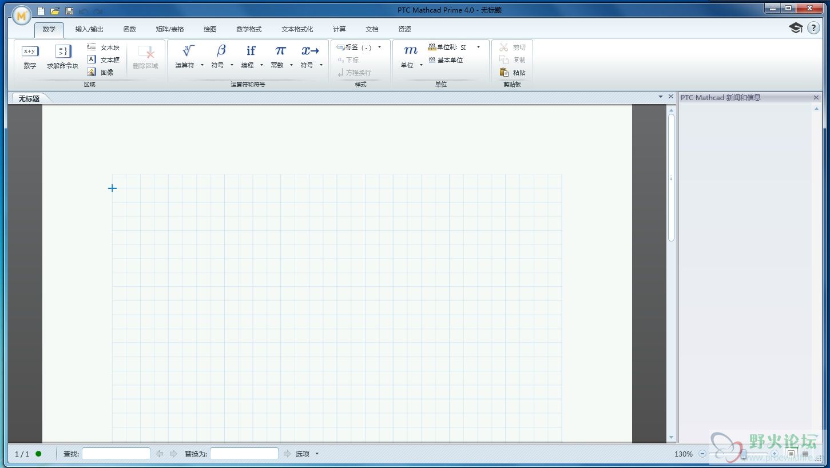The image size is (830, 468).
Task: Click 基本单位 base units button
Action: pos(446,60)
